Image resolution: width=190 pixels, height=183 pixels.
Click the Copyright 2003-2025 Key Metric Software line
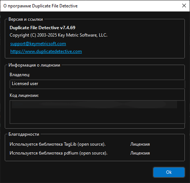58,35
